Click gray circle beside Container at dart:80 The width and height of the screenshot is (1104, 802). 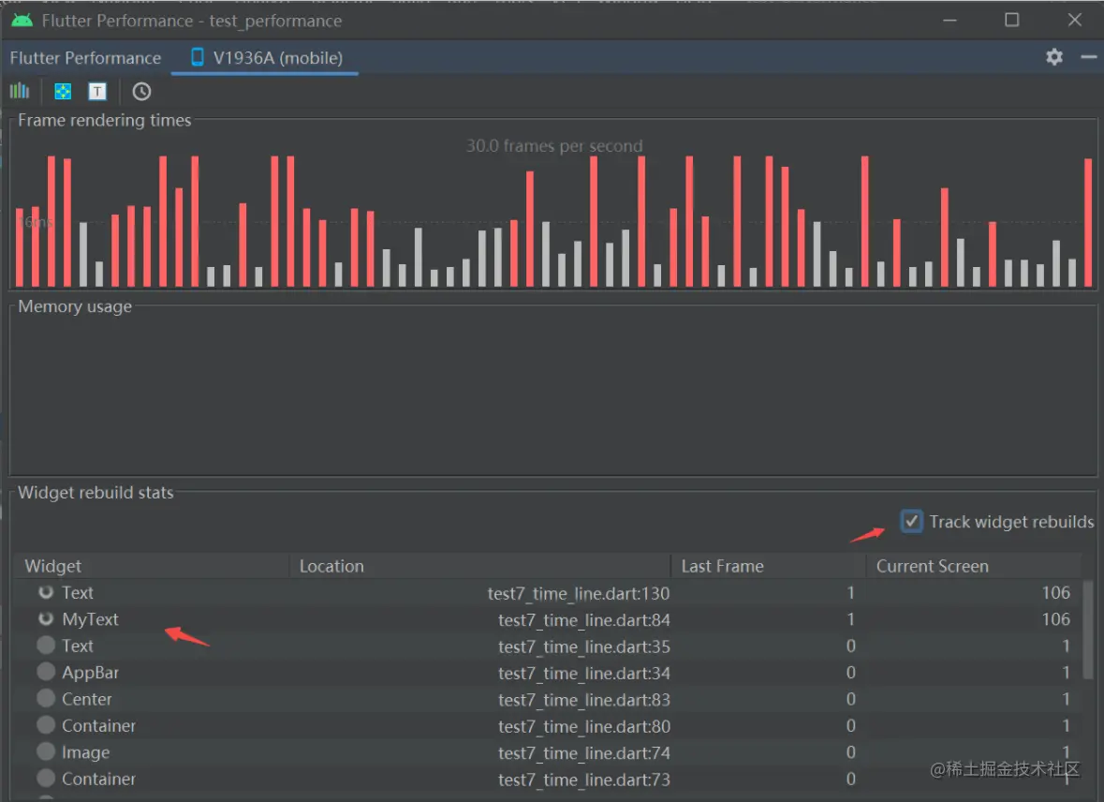(x=46, y=725)
